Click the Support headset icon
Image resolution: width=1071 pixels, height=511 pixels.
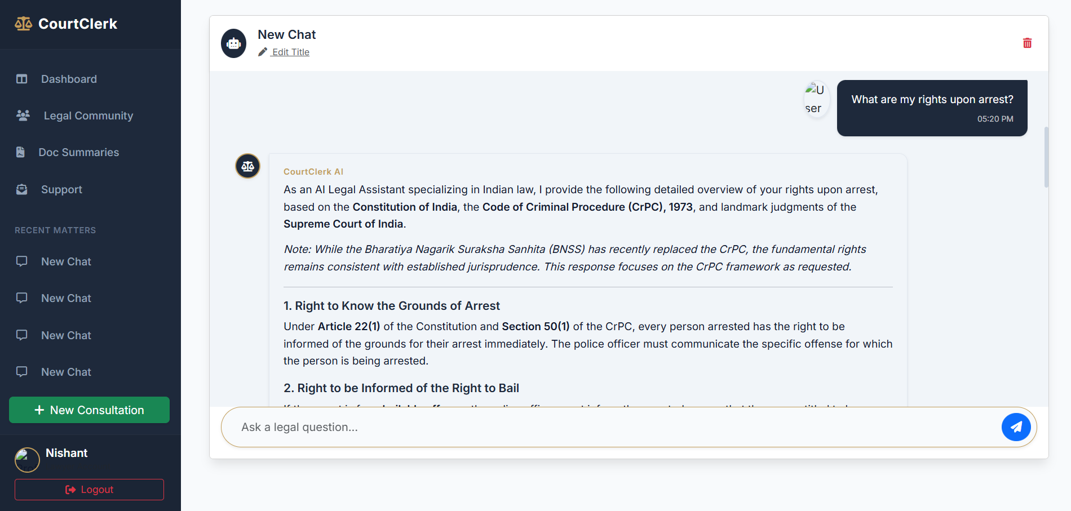click(22, 189)
